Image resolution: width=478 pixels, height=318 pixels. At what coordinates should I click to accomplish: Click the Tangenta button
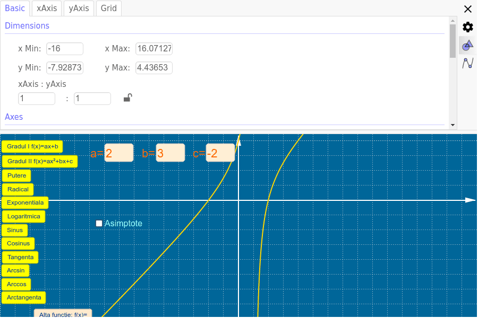[20, 257]
